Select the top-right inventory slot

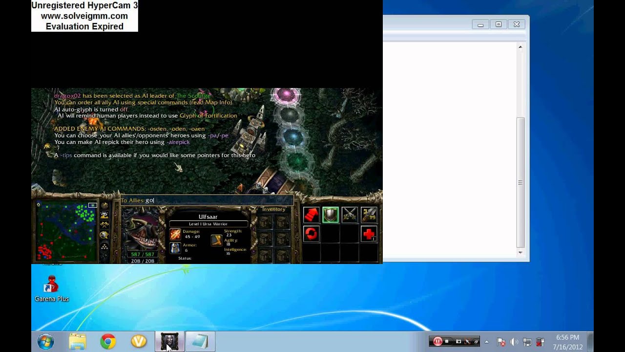coord(283,222)
